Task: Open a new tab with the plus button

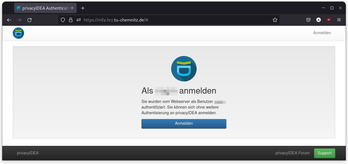Action: click(x=83, y=8)
